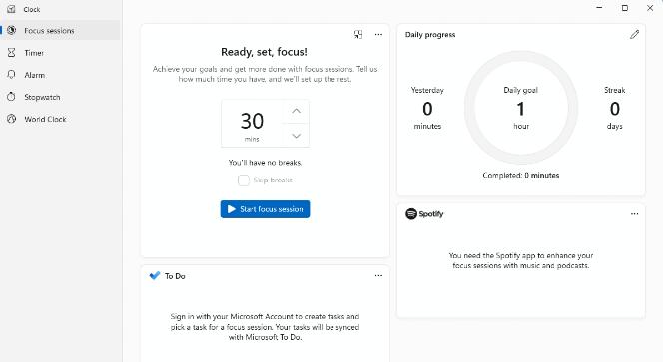Enable the Skip breaks checkbox
The width and height of the screenshot is (663, 362).
point(243,181)
